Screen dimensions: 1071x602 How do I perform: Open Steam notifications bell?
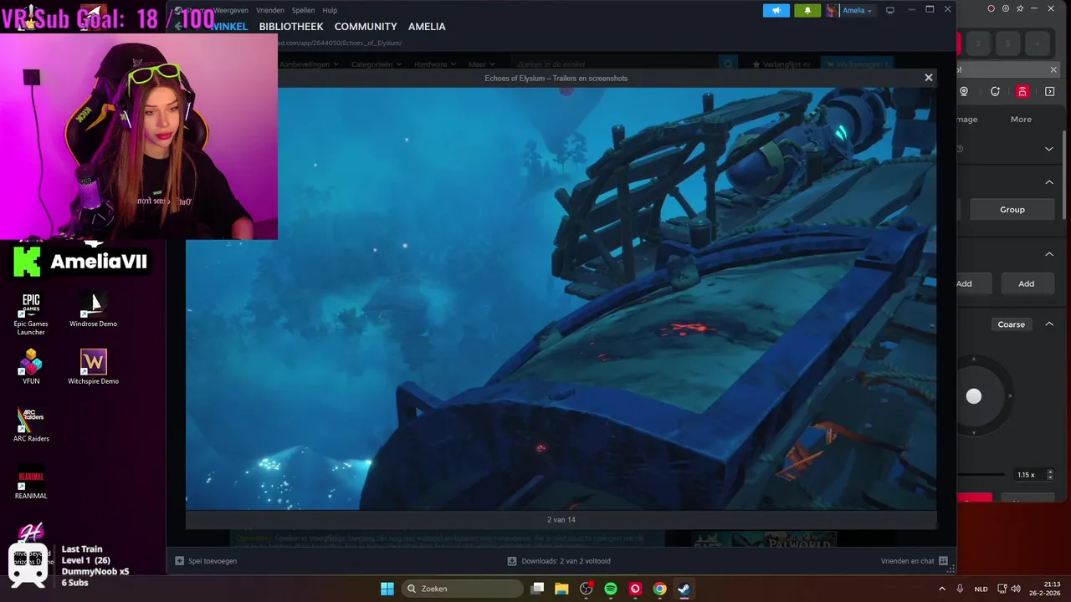pyautogui.click(x=807, y=10)
